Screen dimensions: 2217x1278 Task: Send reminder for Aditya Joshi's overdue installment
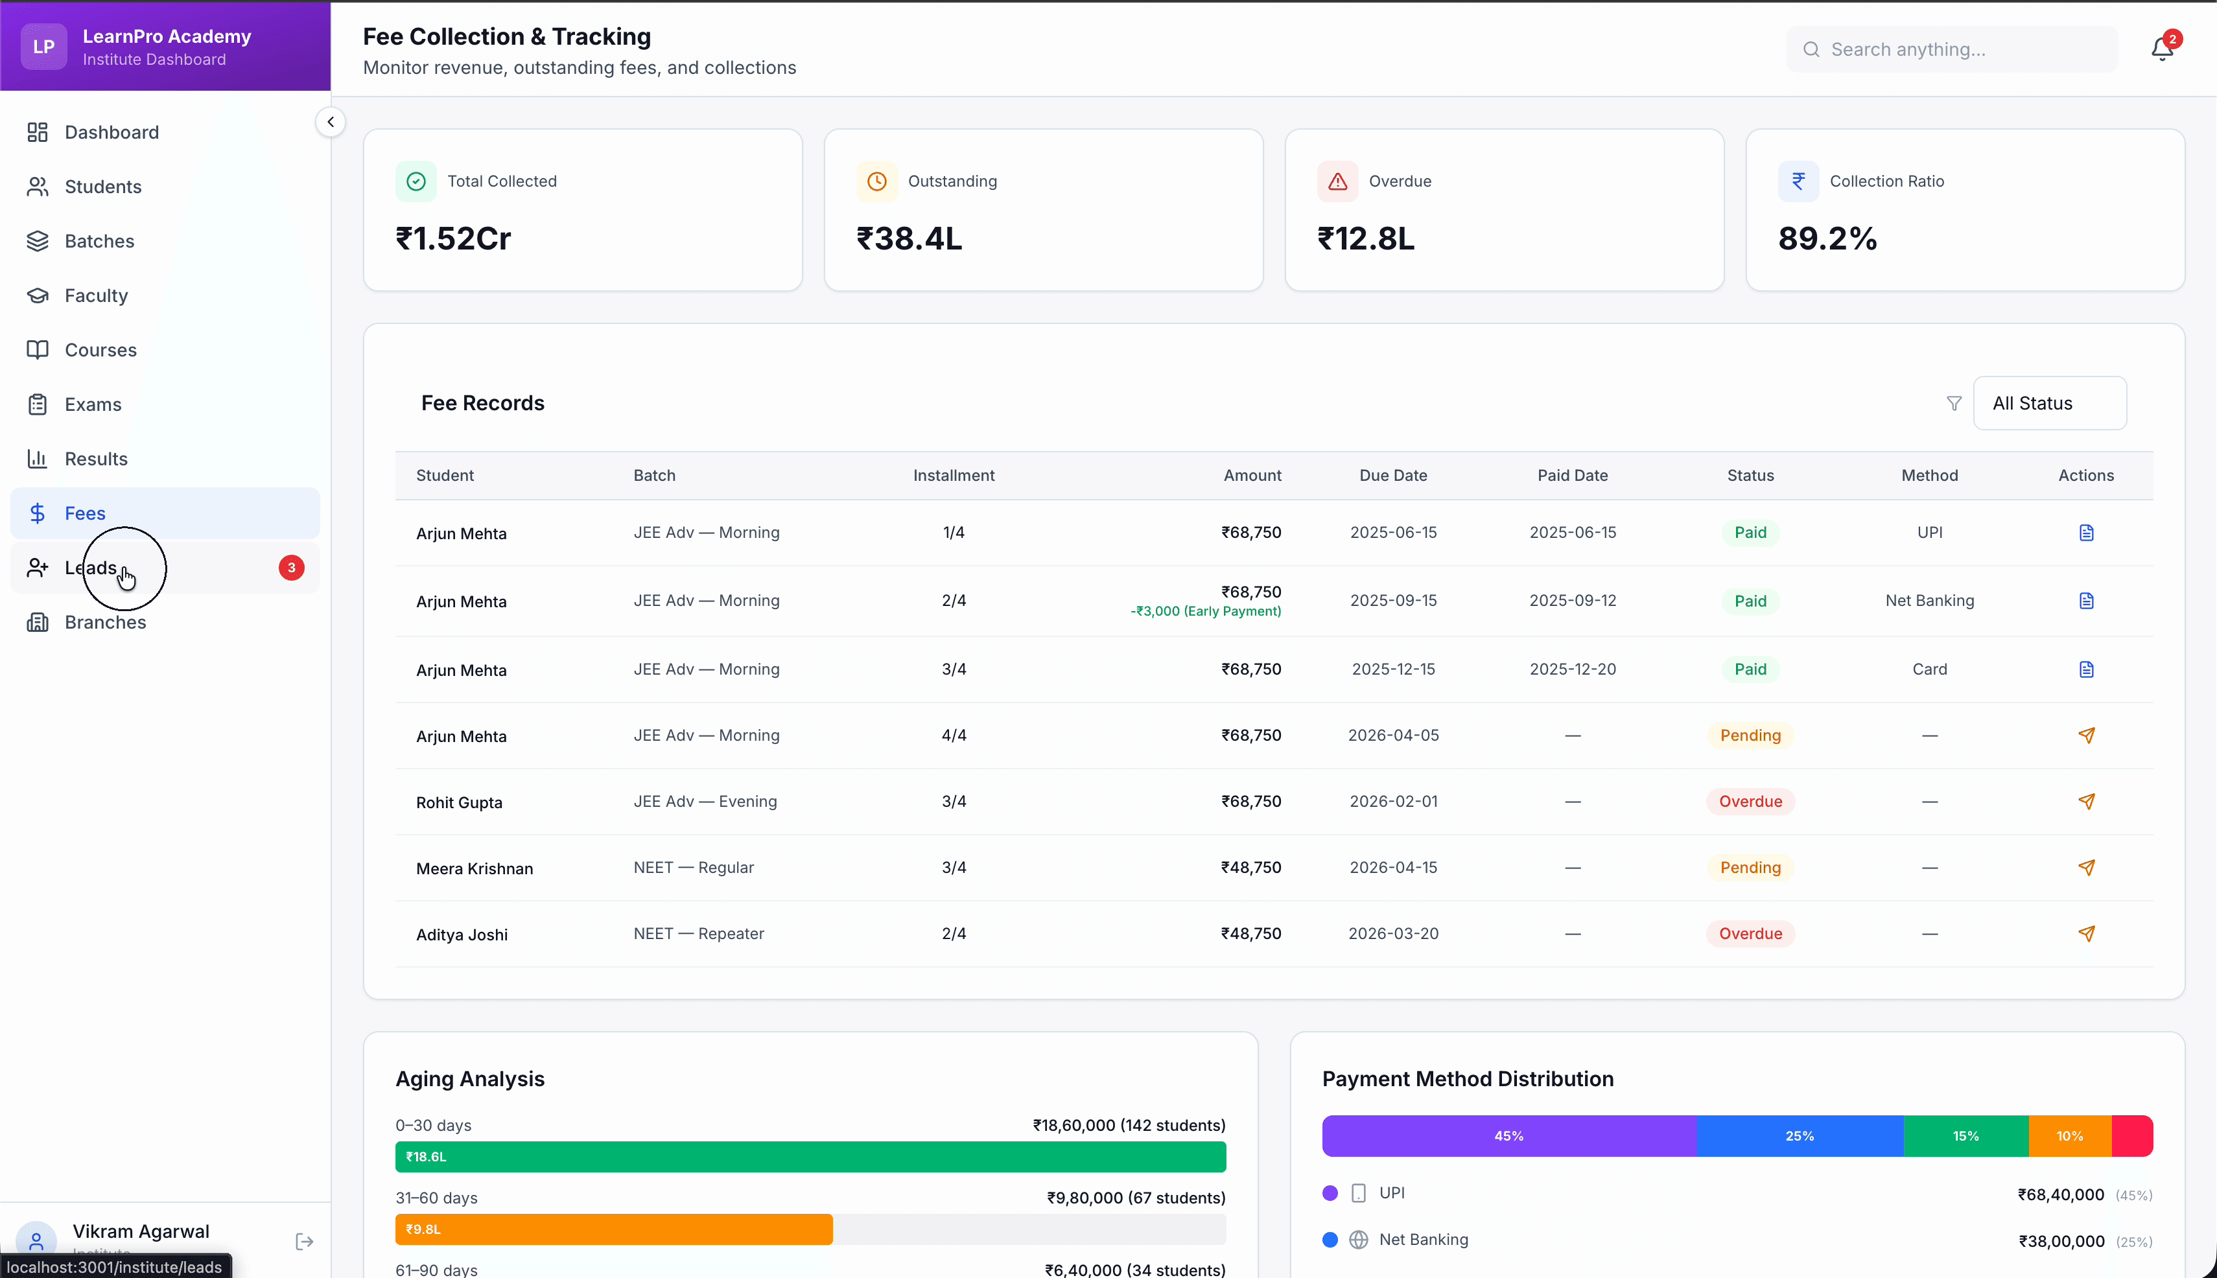(2086, 933)
